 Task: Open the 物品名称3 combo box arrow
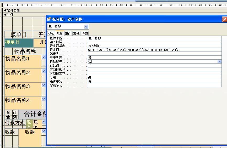pyautogui.click(x=44, y=85)
